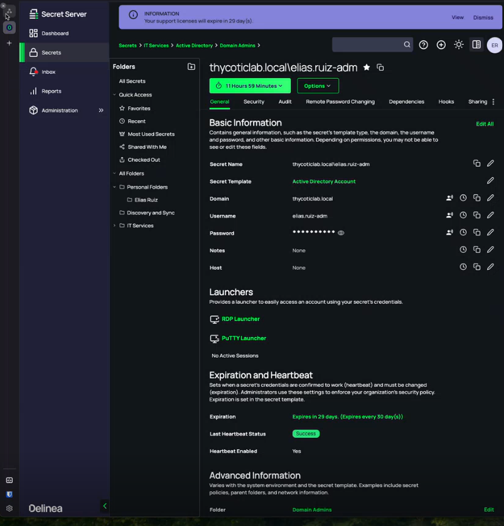Toggle the light/dark theme sun icon

tap(459, 45)
